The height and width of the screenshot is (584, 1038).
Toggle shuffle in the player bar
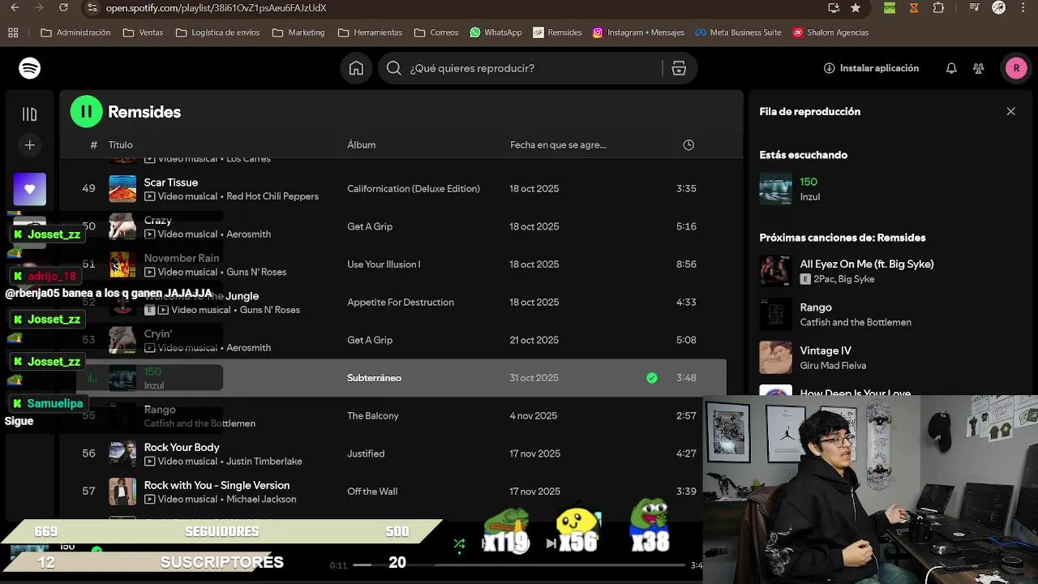[x=459, y=543]
